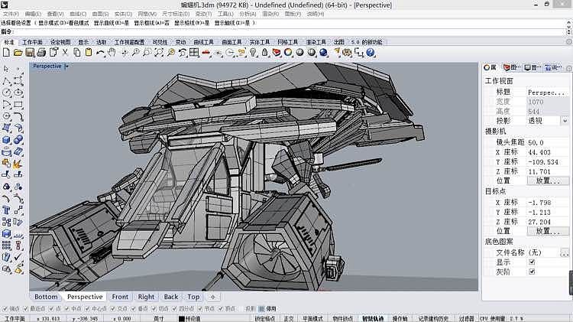
Task: Switch to the Bottom viewport tab
Action: [46, 297]
